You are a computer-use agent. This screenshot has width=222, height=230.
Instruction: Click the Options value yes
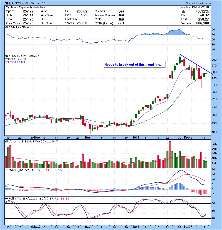pyautogui.click(x=121, y=11)
